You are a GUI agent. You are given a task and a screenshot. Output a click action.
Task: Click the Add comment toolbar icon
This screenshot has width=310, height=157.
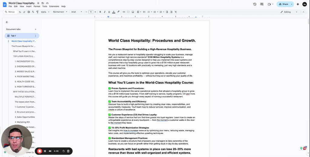[x=128, y=12]
